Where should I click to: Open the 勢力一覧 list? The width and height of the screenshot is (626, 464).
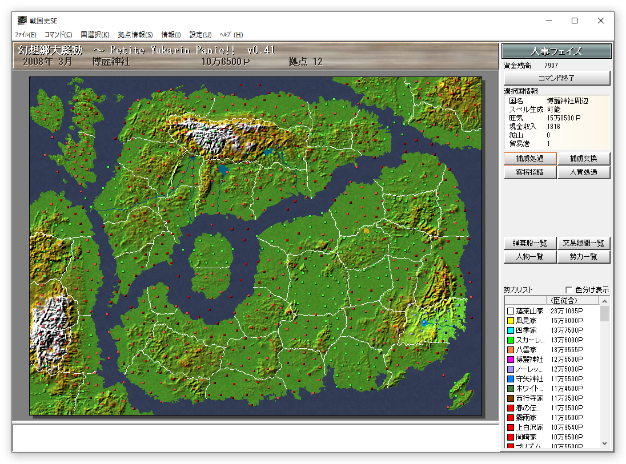[583, 257]
